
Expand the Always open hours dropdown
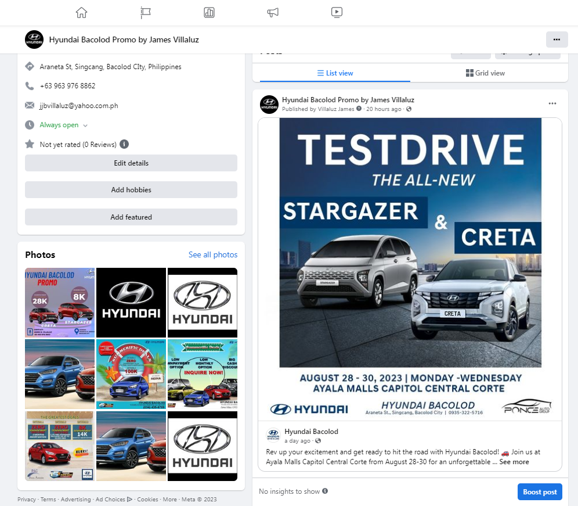pos(85,125)
